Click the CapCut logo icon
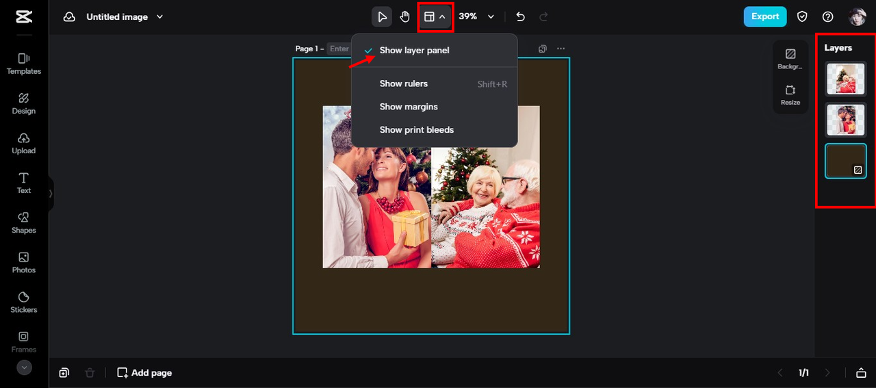 24,17
